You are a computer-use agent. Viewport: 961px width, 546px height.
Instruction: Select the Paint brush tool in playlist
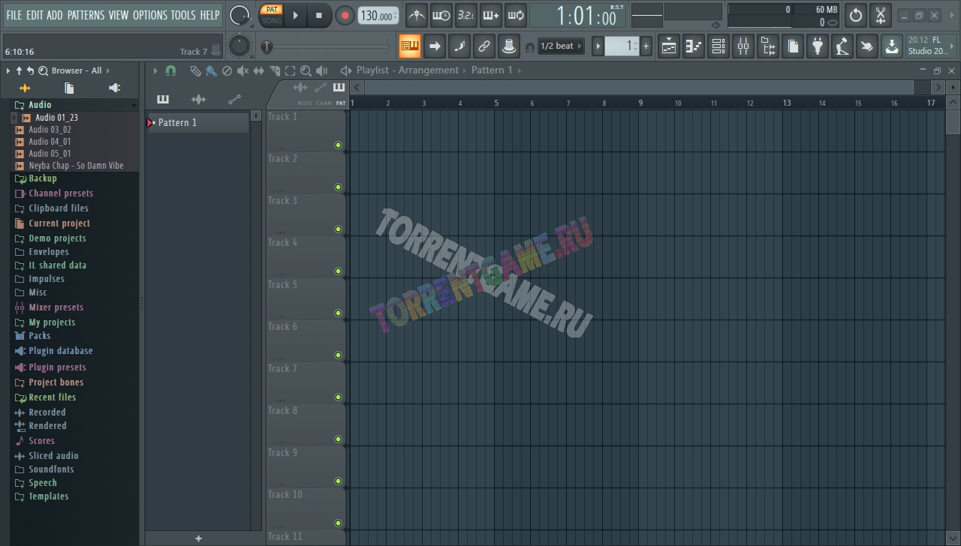click(211, 70)
